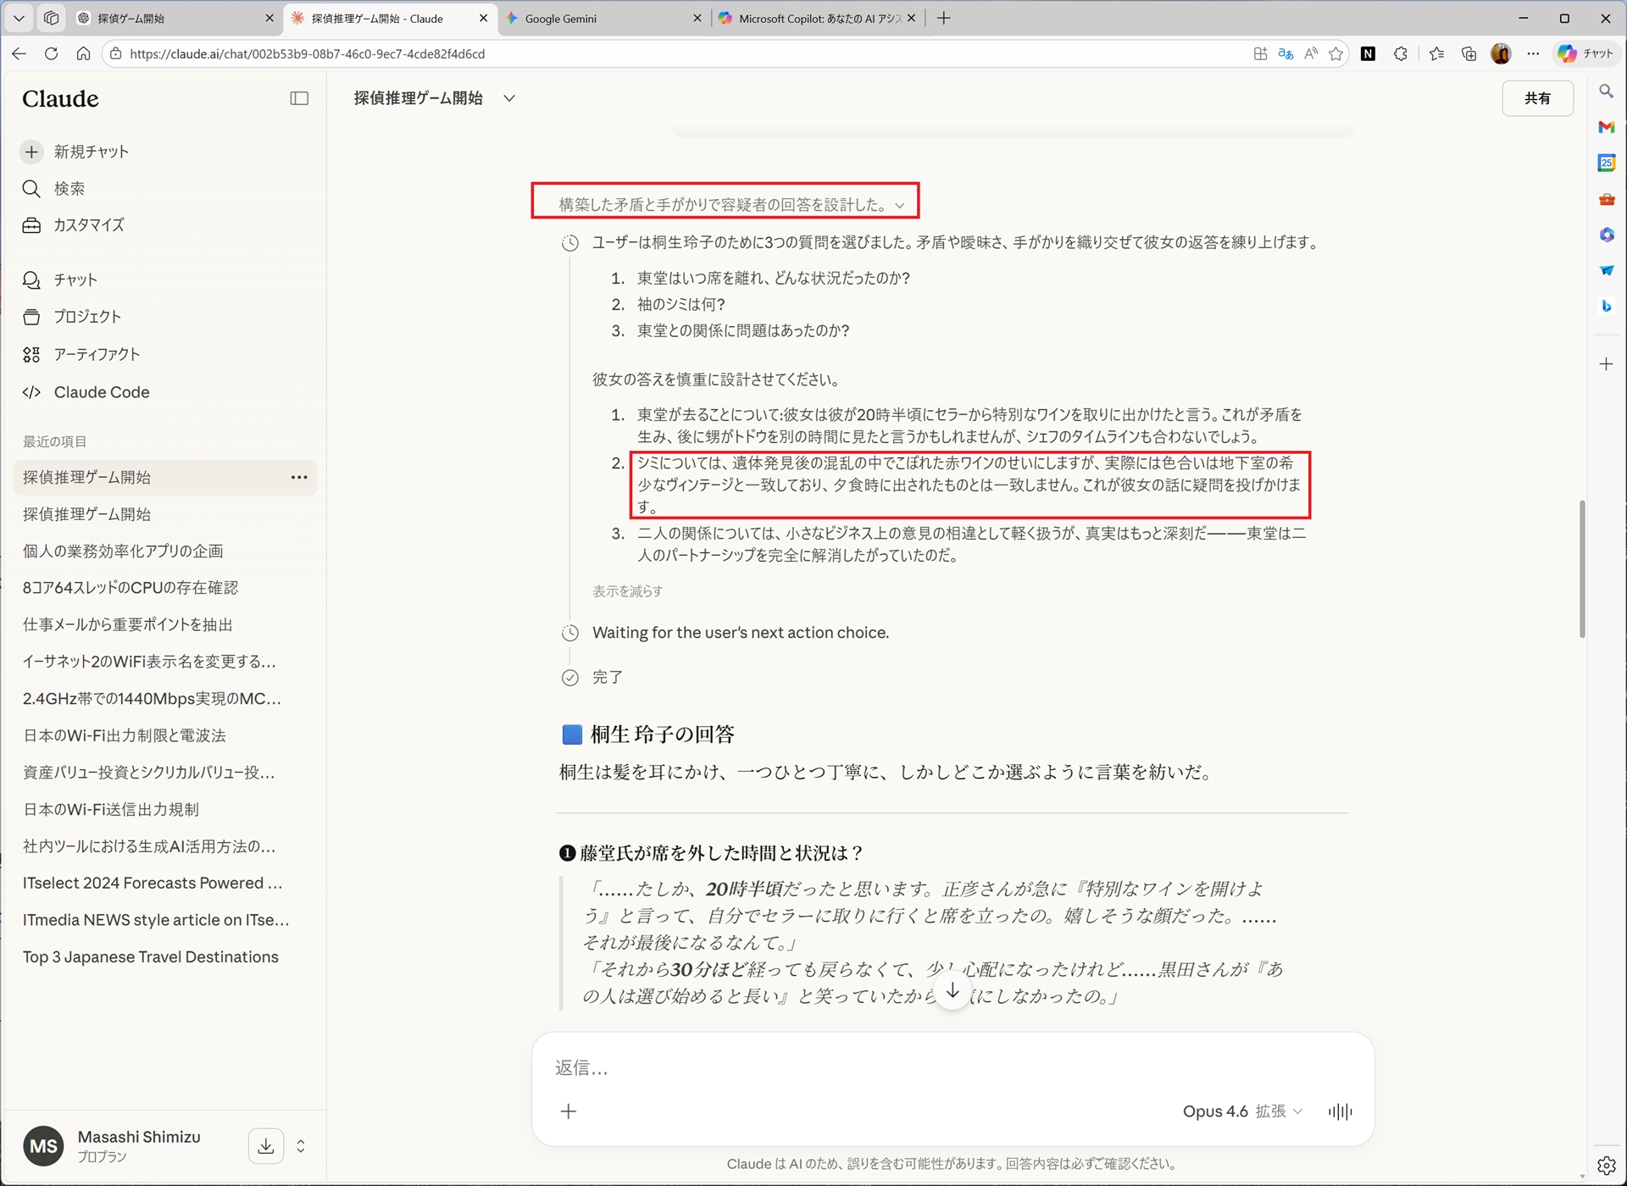Toggle browser split screen view
This screenshot has width=1627, height=1186.
coord(1259,53)
